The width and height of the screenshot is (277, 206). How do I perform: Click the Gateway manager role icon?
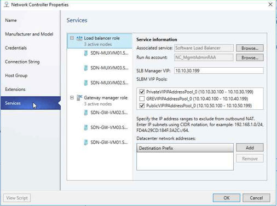pos(79,98)
